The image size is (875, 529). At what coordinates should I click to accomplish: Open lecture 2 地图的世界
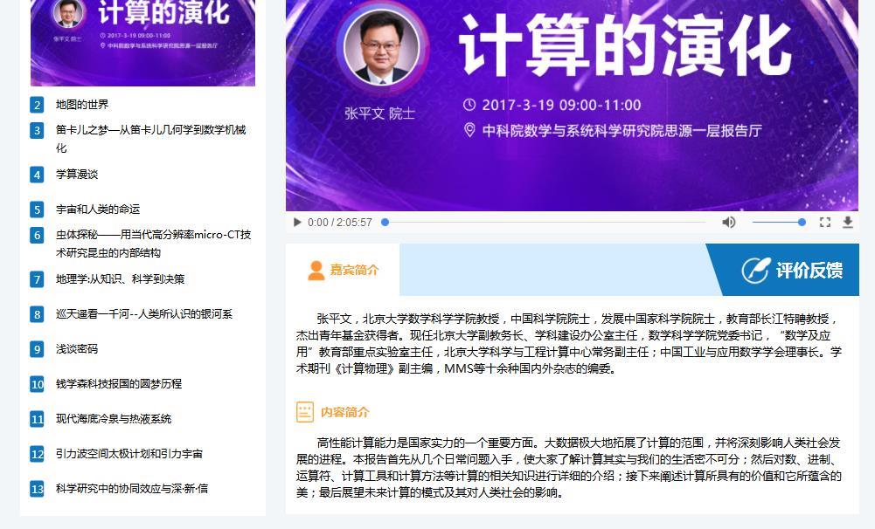[x=82, y=104]
